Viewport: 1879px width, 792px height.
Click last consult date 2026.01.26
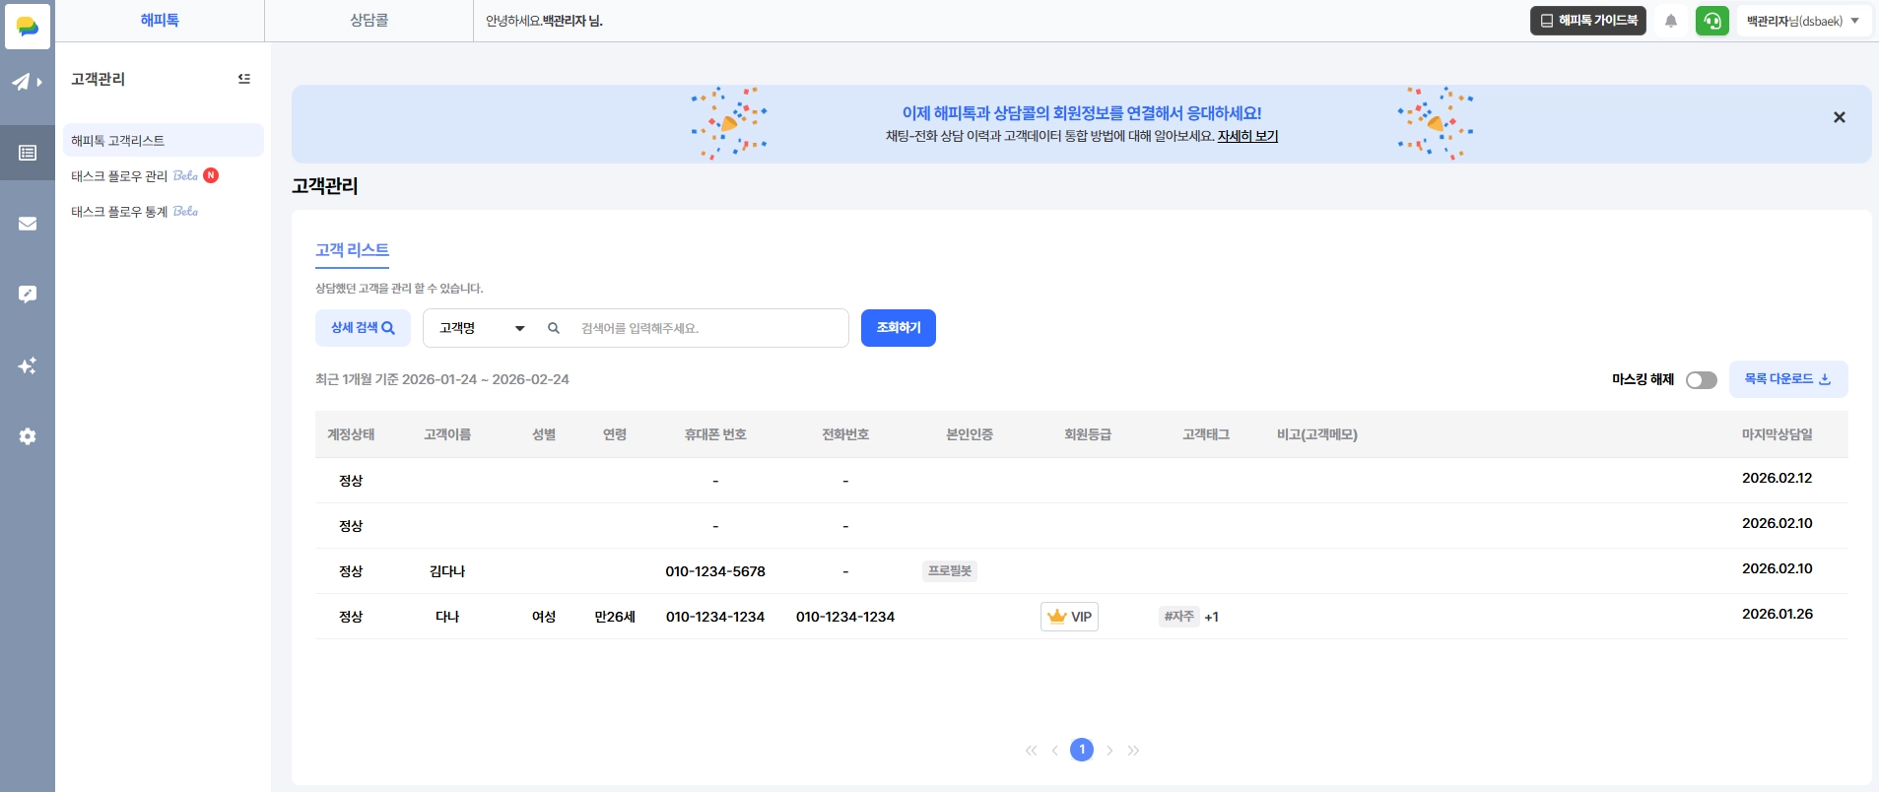pos(1778,614)
